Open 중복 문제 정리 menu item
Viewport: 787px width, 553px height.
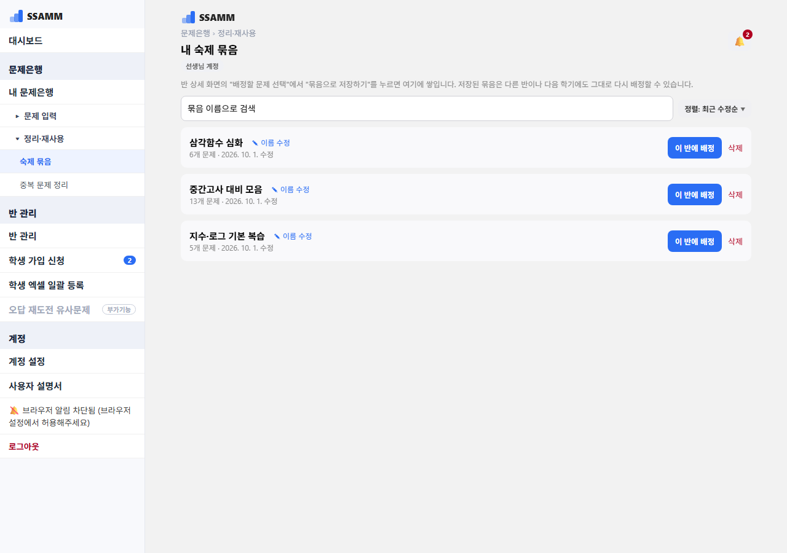(x=72, y=184)
